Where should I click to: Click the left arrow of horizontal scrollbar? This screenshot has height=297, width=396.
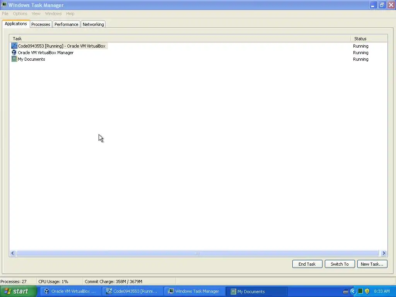pos(13,253)
